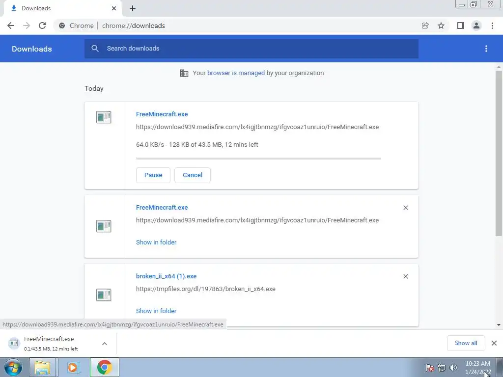
Task: Click the tmpfiles.org download URL
Action: (x=206, y=289)
